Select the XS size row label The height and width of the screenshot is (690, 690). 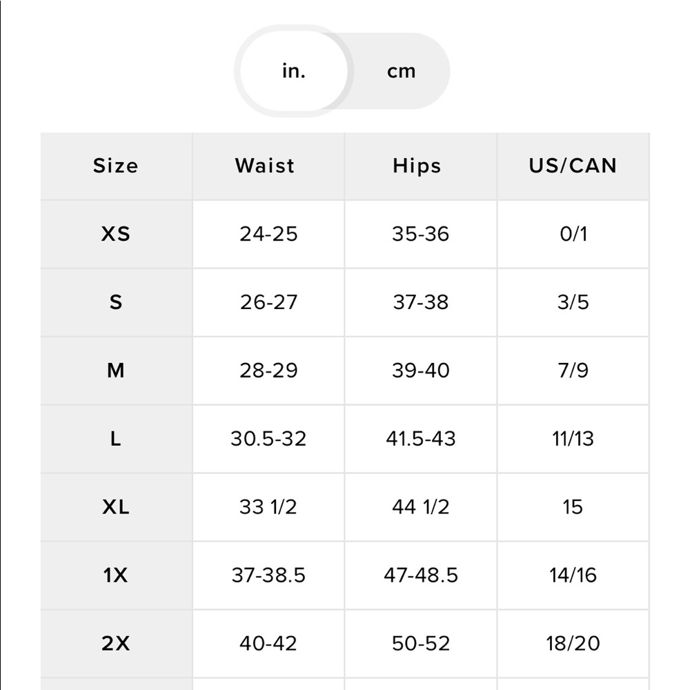116,234
